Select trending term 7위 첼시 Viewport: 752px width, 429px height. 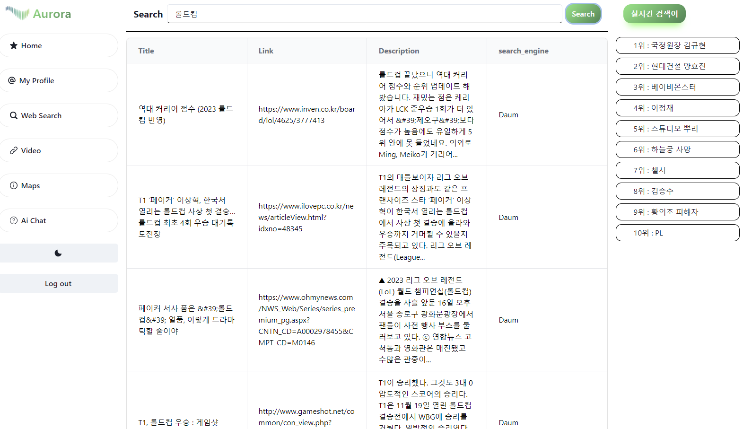tap(677, 170)
